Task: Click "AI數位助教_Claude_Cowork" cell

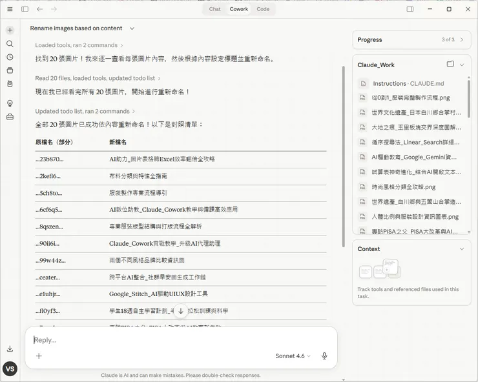Action: [173, 210]
